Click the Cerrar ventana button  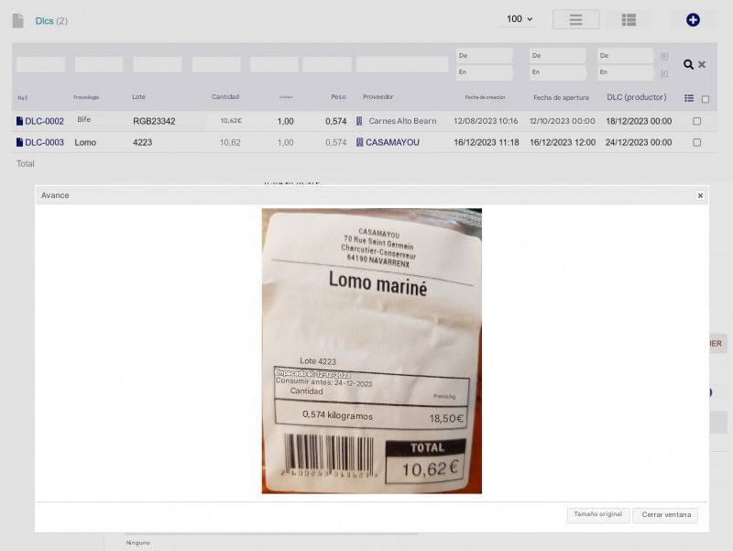point(666,514)
